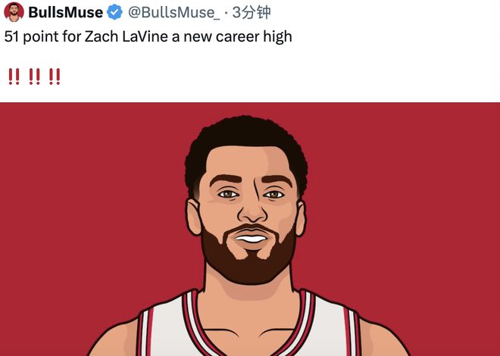This screenshot has height=356, width=500.
Task: Open the BullsMuse display name link
Action: [x=65, y=12]
